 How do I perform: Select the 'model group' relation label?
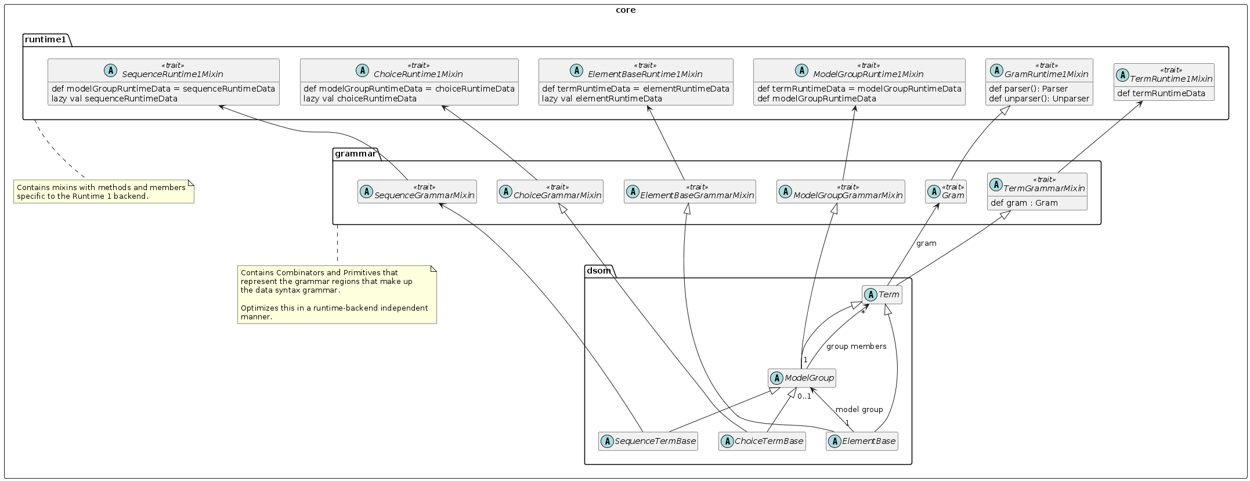[859, 409]
